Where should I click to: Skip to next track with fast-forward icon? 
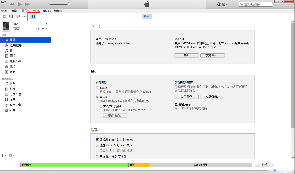click(x=29, y=4)
